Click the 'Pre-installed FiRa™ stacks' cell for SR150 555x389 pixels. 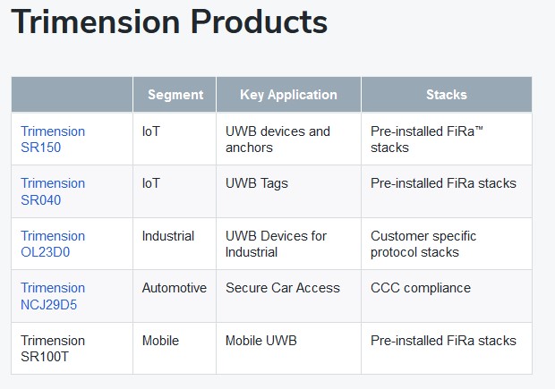pyautogui.click(x=427, y=139)
